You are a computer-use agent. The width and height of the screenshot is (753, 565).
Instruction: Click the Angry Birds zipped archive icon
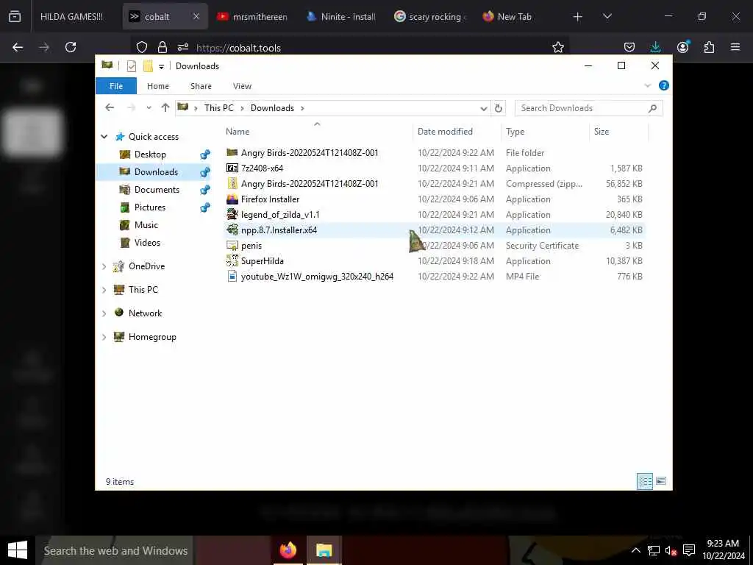coord(232,183)
